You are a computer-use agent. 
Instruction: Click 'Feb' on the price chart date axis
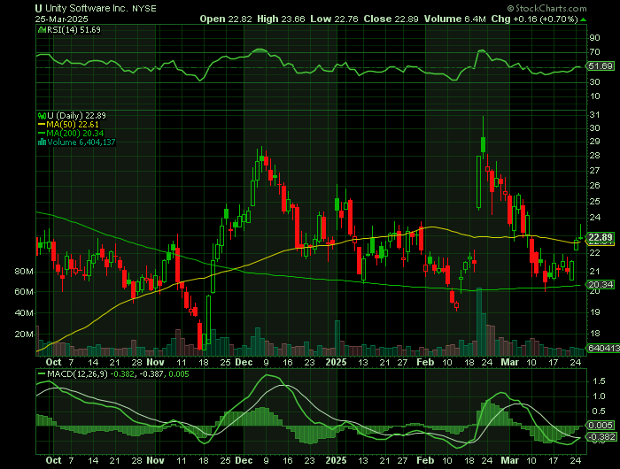(x=425, y=362)
